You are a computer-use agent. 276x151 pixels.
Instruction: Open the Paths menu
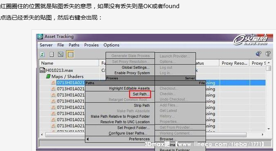coord(74,45)
